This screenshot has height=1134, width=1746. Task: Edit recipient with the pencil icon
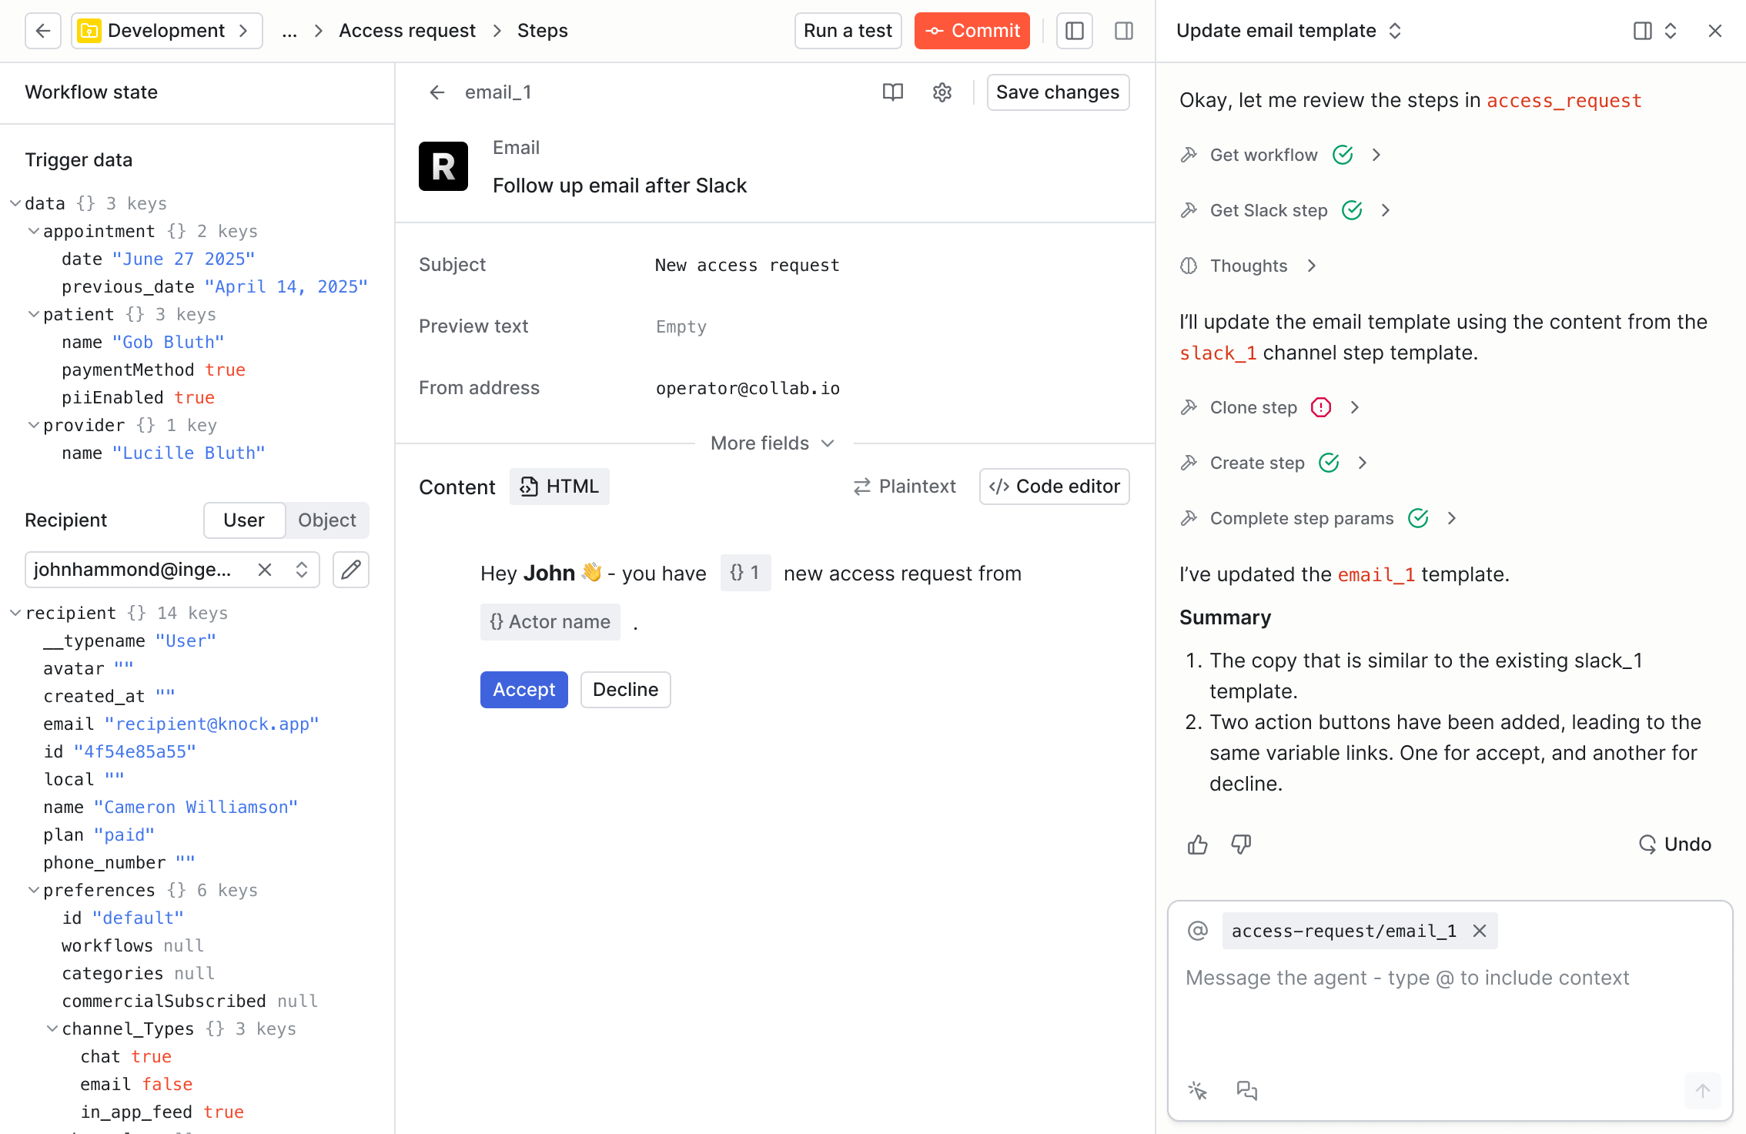[x=351, y=570]
